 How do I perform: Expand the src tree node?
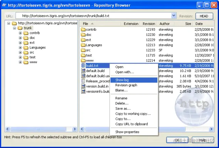(x=20, y=53)
